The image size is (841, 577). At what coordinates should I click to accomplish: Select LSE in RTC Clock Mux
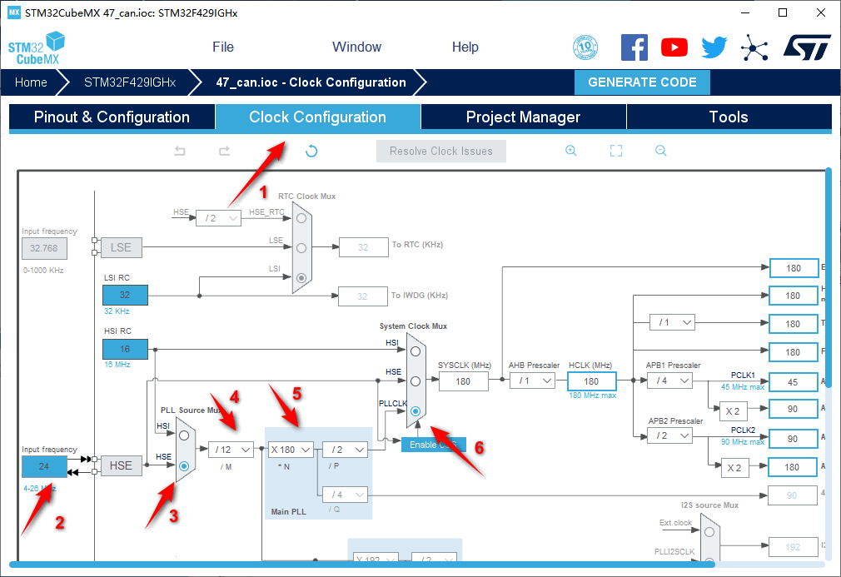coord(301,247)
